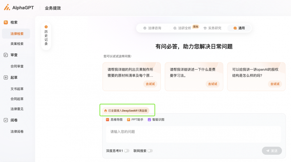
Task: Toggle the 深度思考R1 switch
Action: point(127,151)
